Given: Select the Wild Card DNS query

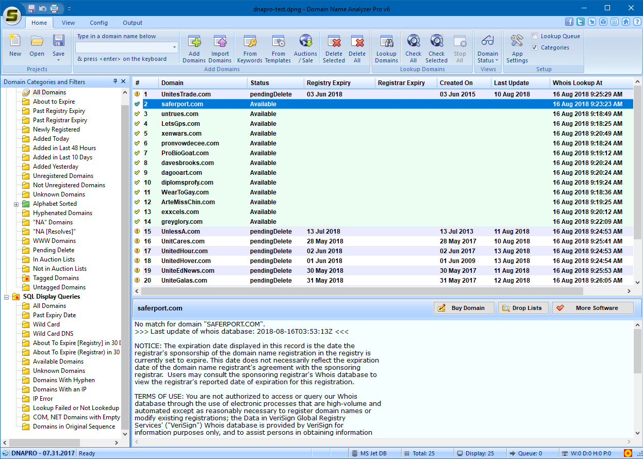Looking at the screenshot, I should (x=53, y=334).
